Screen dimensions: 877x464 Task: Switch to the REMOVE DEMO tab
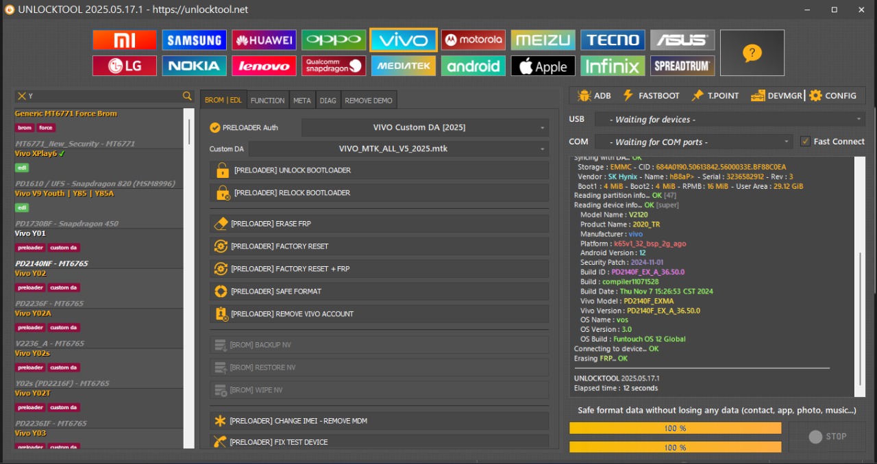coord(369,101)
